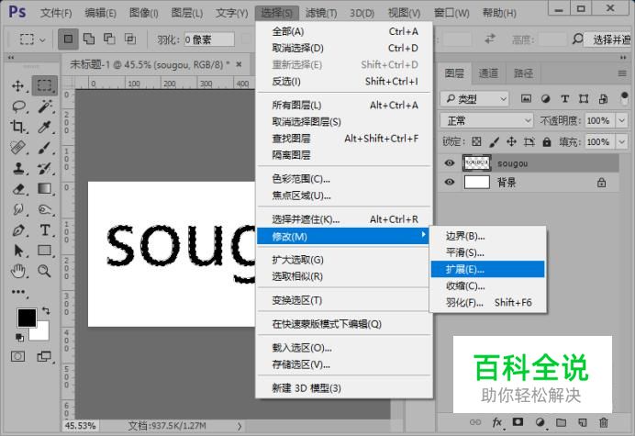Choose 扩展(E)... from the submenu
This screenshot has width=635, height=436.
tap(487, 269)
